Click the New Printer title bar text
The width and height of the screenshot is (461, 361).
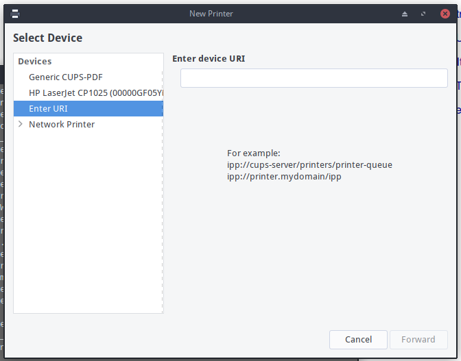coord(211,14)
